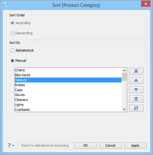Open help using the question mark icon

click(x=9, y=145)
